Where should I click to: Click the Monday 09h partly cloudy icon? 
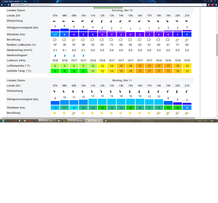click(74, 113)
